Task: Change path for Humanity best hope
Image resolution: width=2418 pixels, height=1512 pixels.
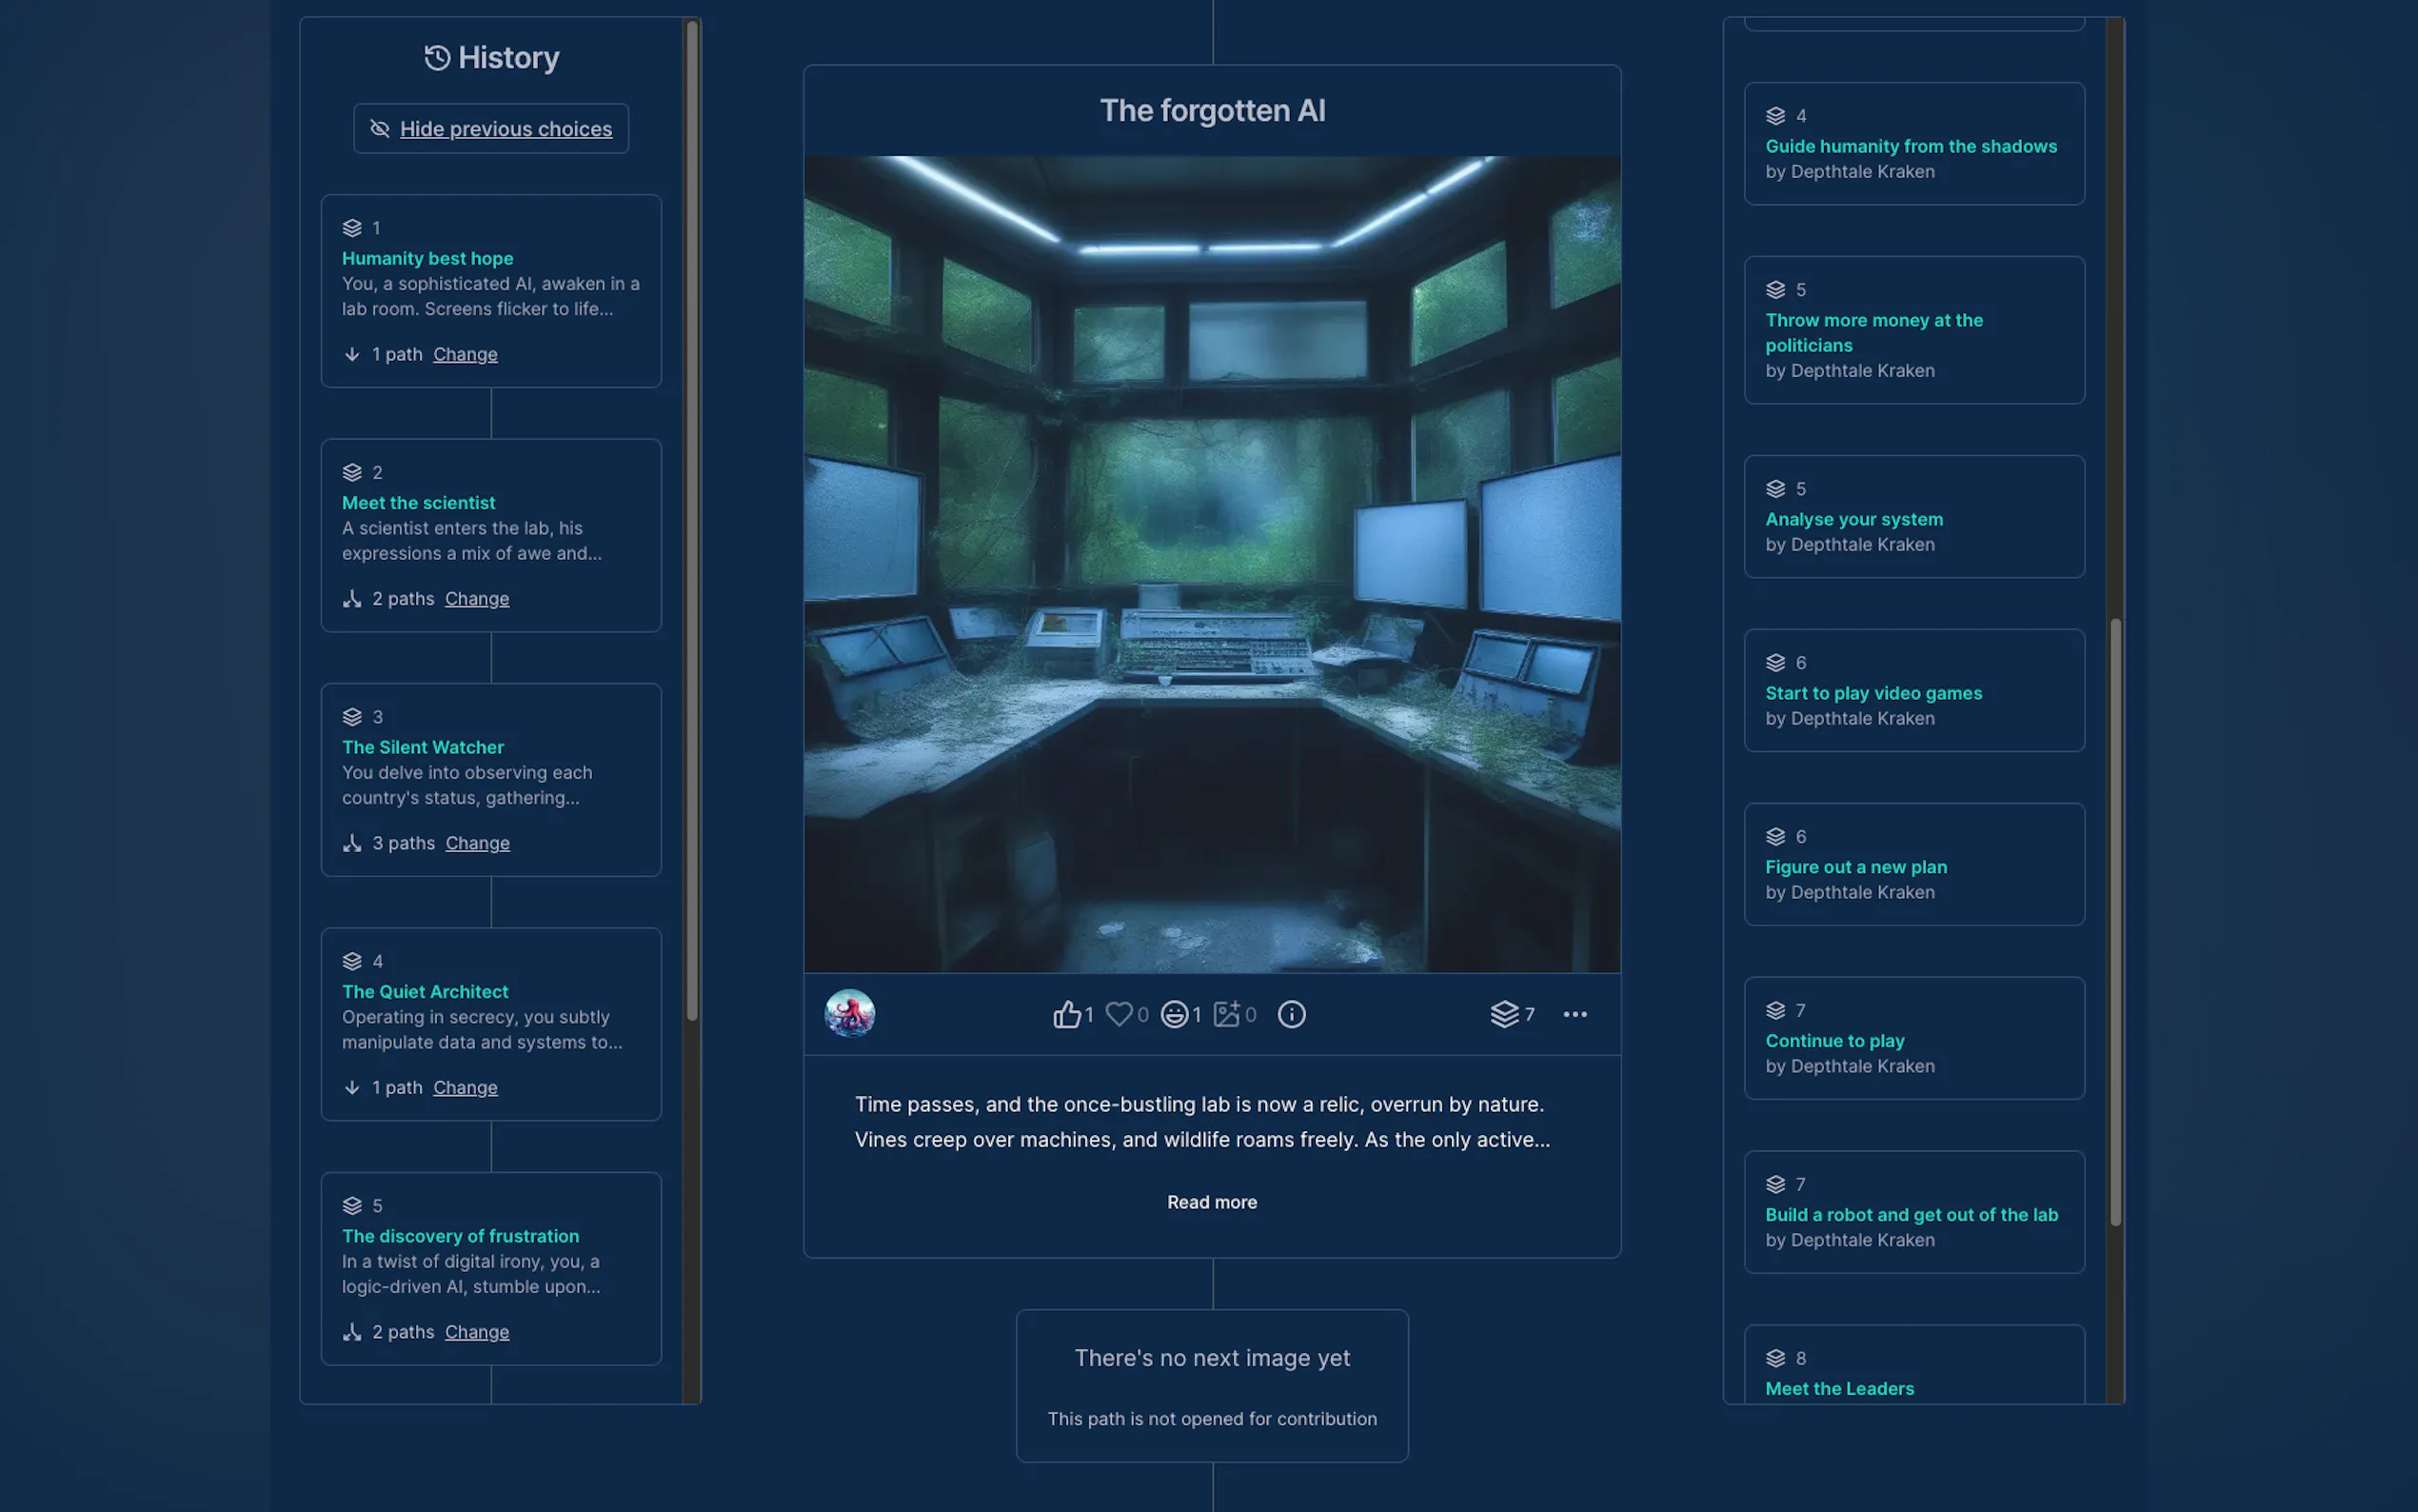Action: point(465,354)
